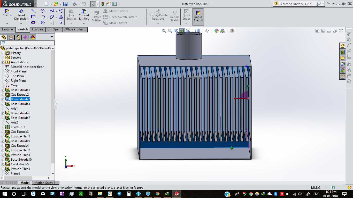Viewport: 353px width, 198px height.
Task: Open the Convert Entities dropdown arrow
Action: tap(84, 24)
